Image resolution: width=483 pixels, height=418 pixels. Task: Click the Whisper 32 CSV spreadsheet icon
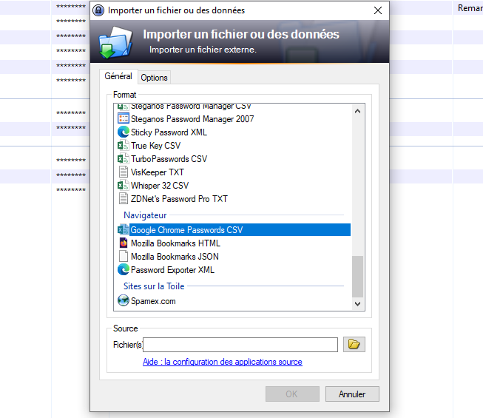pyautogui.click(x=124, y=186)
